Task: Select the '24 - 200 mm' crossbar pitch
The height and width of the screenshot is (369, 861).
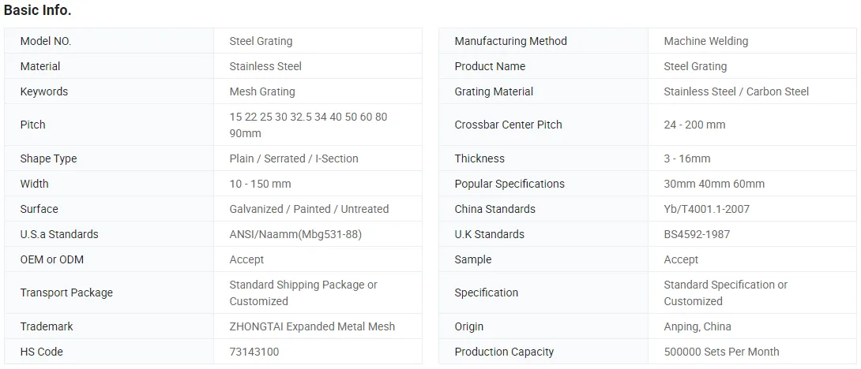Action: [x=694, y=125]
